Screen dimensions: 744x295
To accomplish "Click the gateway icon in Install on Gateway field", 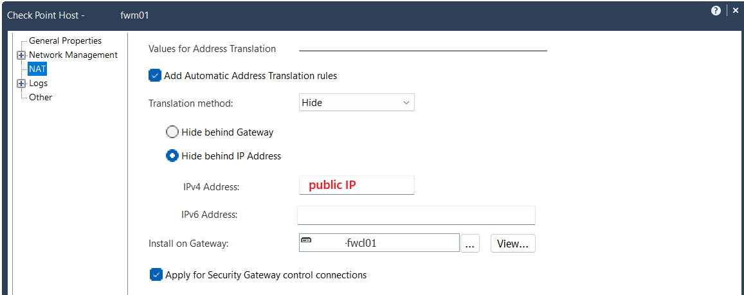I will tap(307, 240).
